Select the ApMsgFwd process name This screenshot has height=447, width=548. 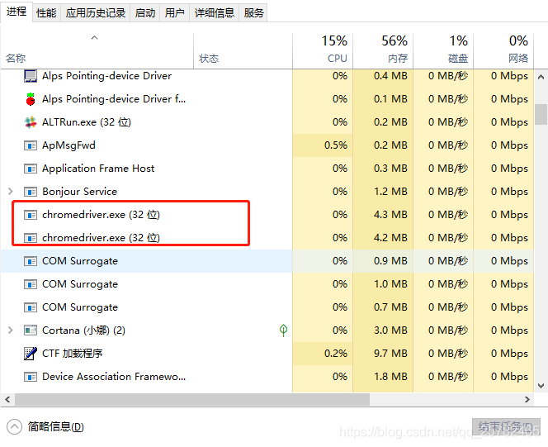tap(68, 145)
